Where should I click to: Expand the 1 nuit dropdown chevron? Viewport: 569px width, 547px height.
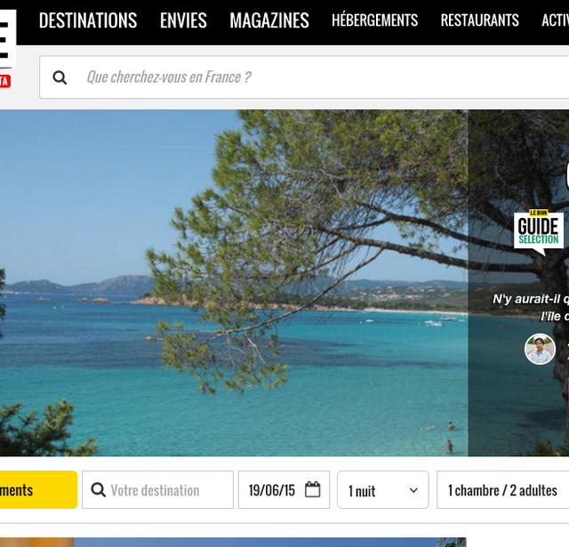(x=413, y=490)
